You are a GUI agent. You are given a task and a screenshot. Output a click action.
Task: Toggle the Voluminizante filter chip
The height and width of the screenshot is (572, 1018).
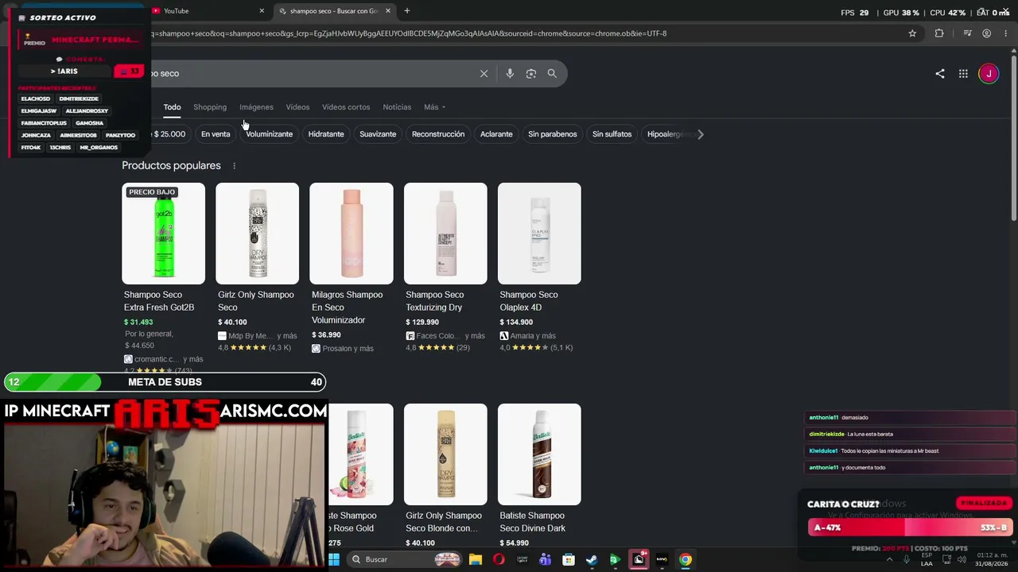pos(269,134)
